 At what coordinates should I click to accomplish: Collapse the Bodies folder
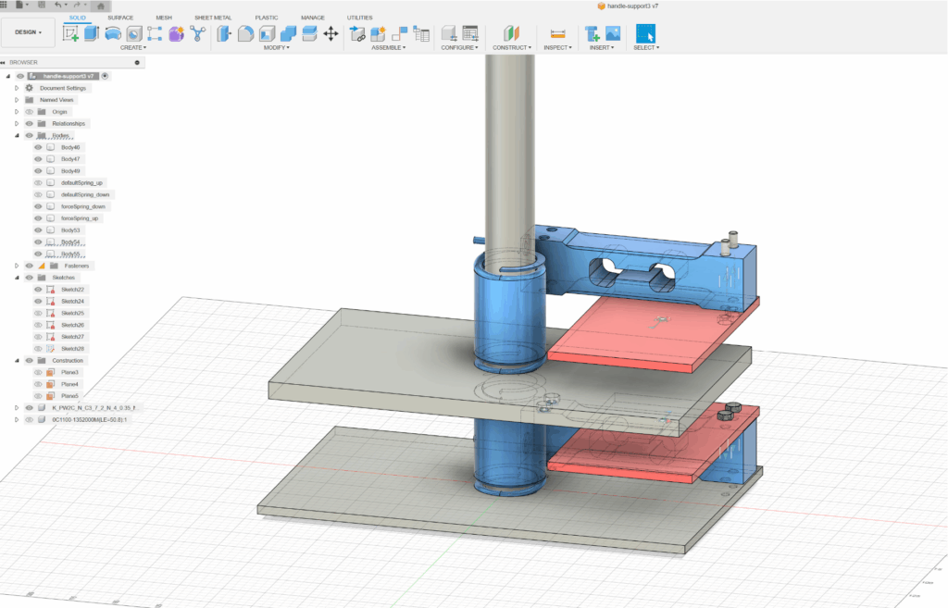(17, 135)
